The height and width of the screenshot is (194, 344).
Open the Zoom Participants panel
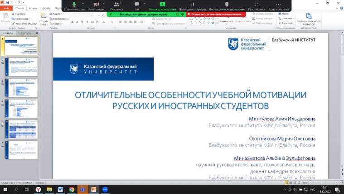tap(116, 4)
